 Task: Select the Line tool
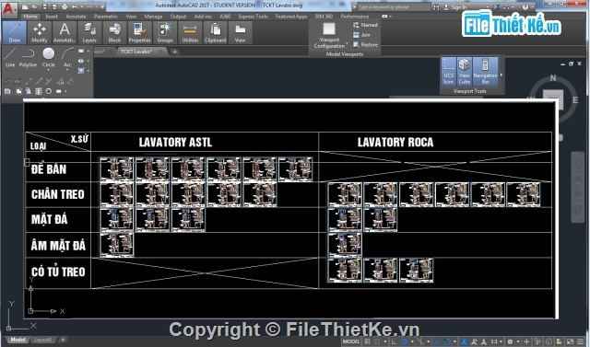tap(10, 57)
